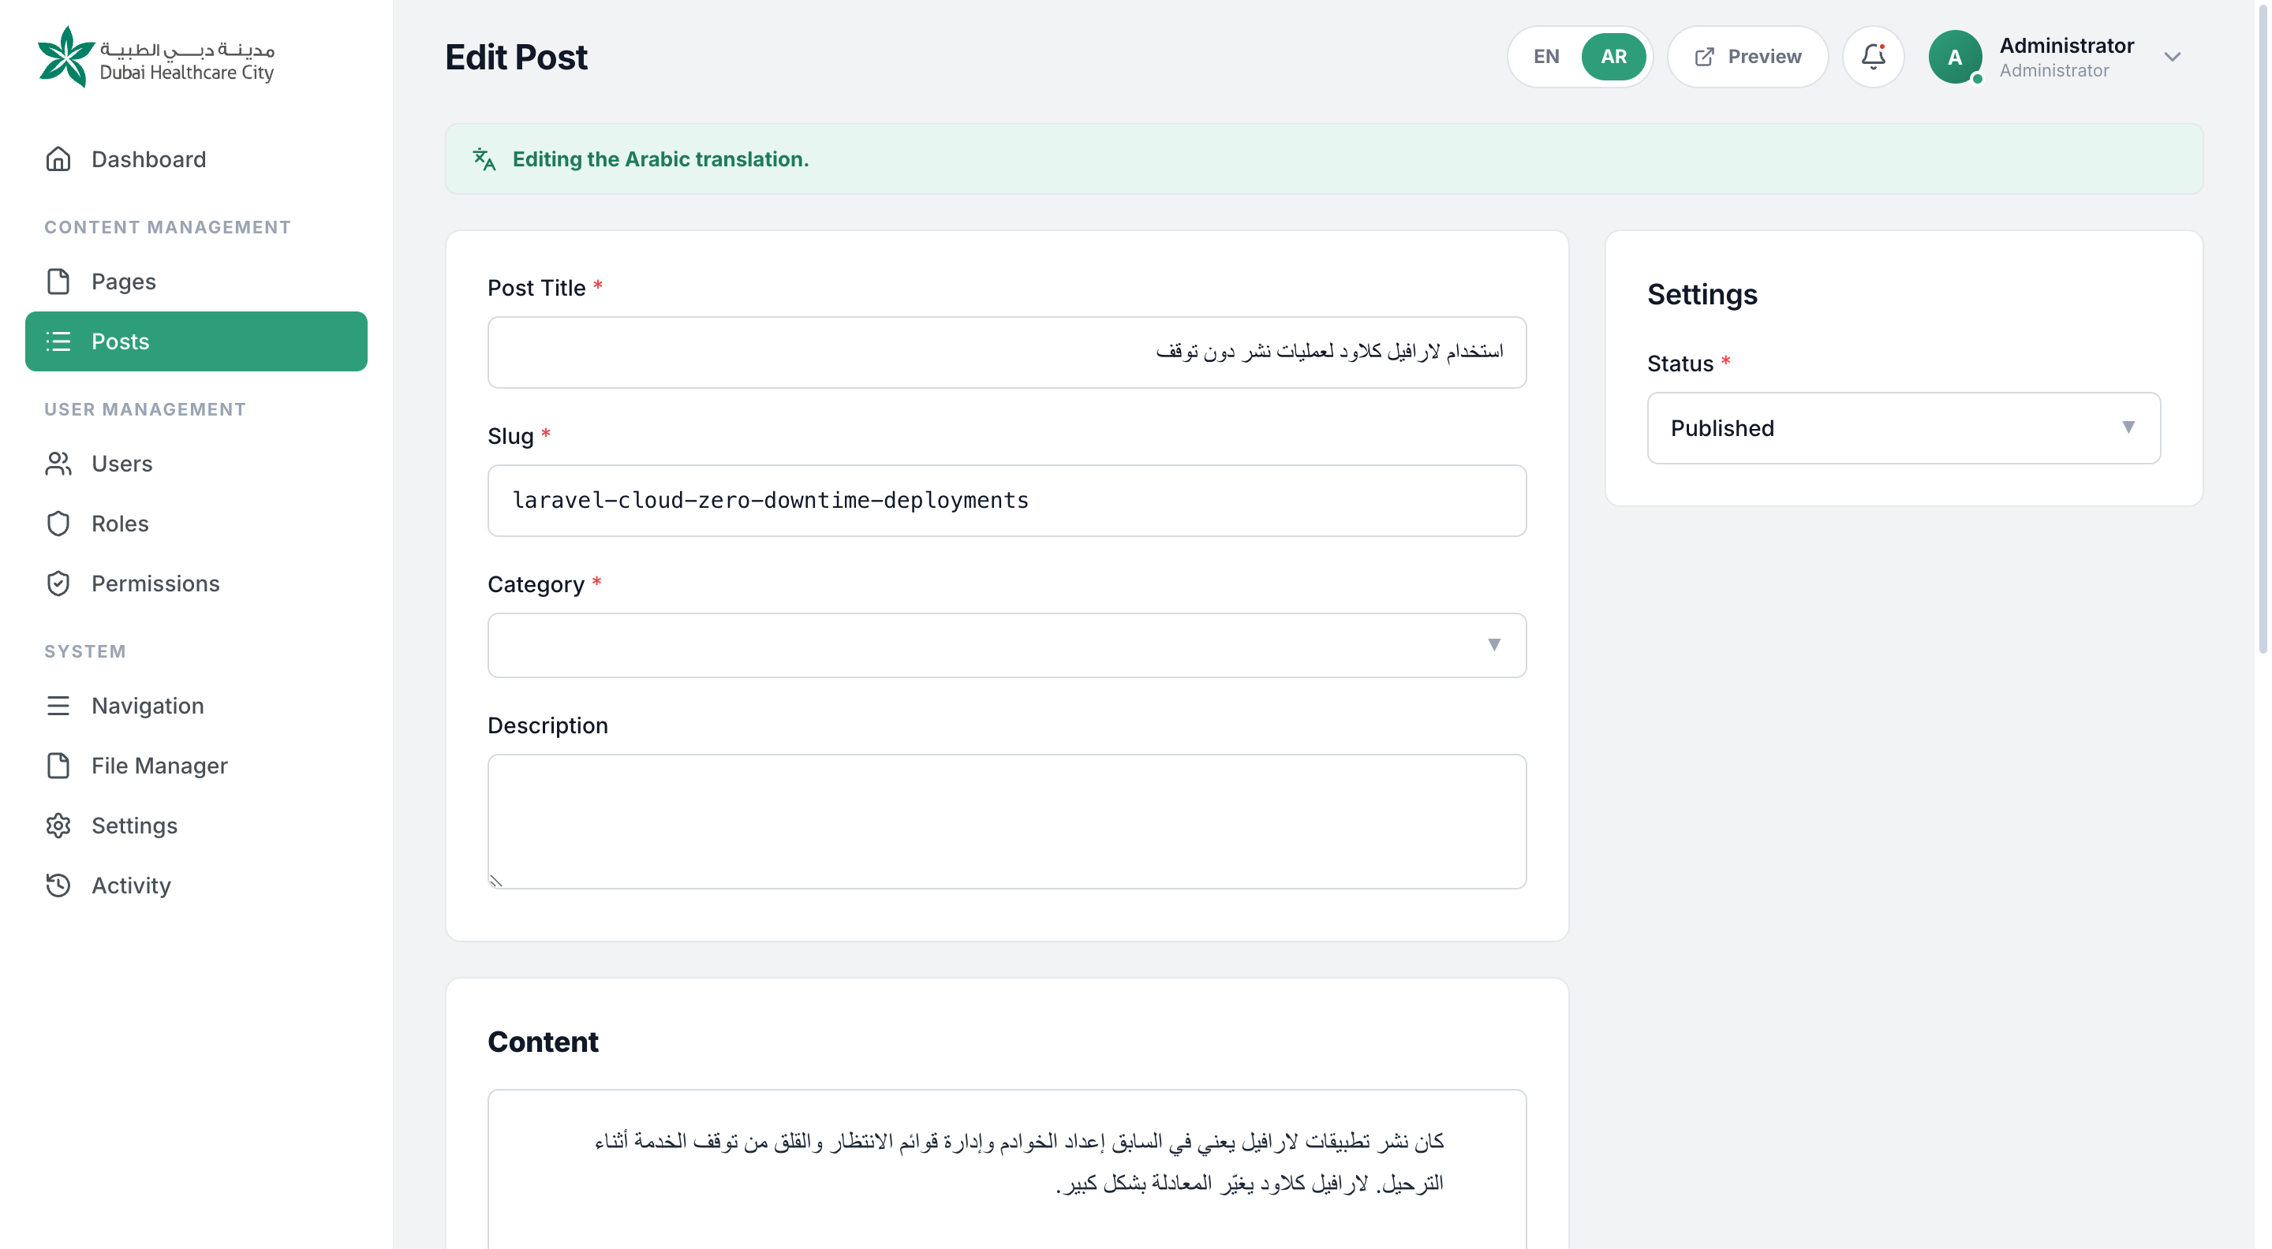The image size is (2272, 1249).
Task: Click the File Manager file icon
Action: (x=58, y=766)
